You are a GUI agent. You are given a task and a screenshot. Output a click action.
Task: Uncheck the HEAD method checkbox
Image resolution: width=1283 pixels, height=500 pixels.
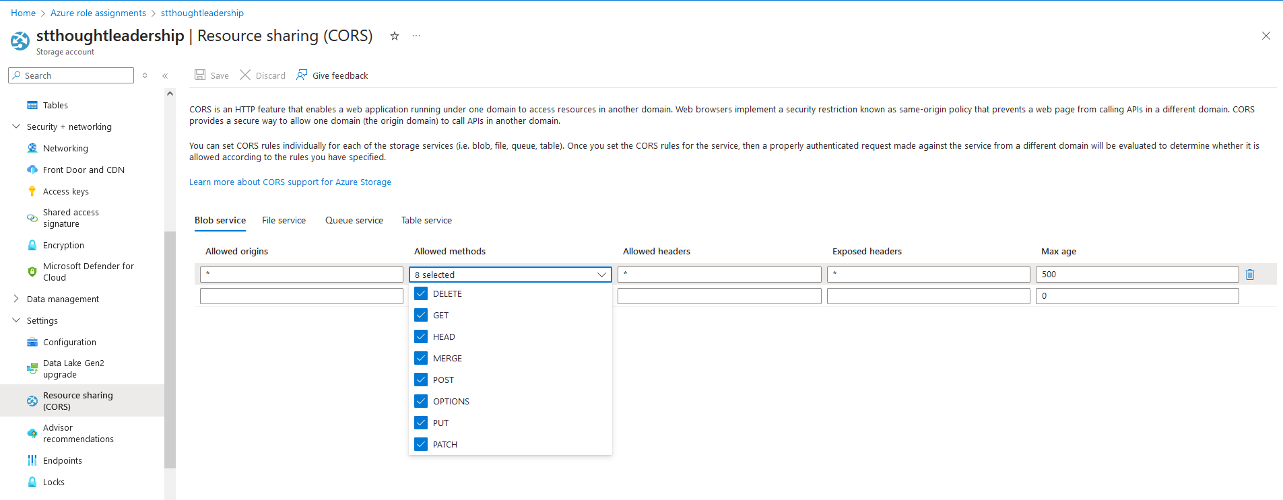(421, 336)
